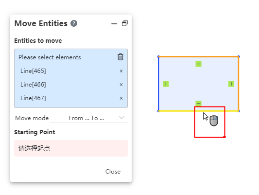Open the From ... To ... mode selector

(x=88, y=118)
